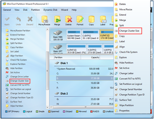Select *:System Reserved row in list
The width and height of the screenshot is (154, 119).
click(x=81, y=69)
